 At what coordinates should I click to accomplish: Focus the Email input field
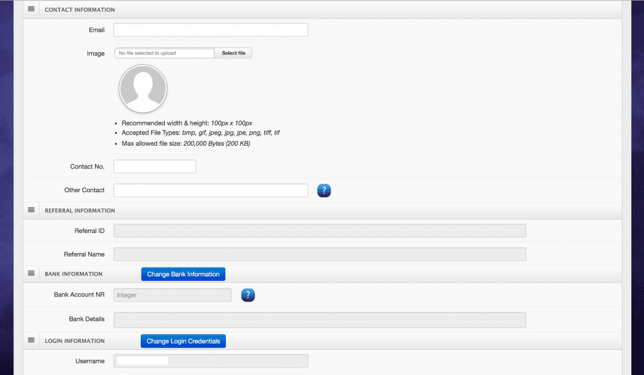click(x=211, y=30)
